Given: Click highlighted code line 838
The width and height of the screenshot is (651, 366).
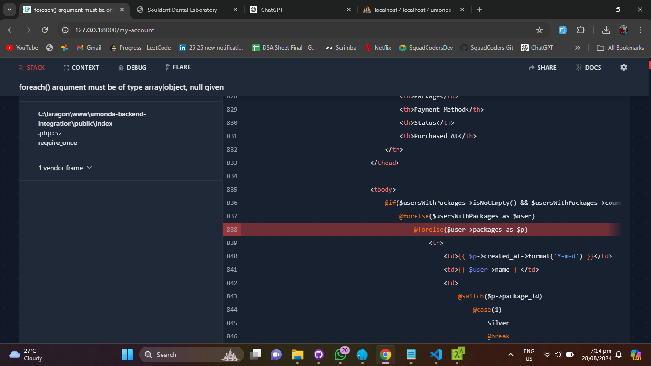Looking at the screenshot, I should point(422,230).
